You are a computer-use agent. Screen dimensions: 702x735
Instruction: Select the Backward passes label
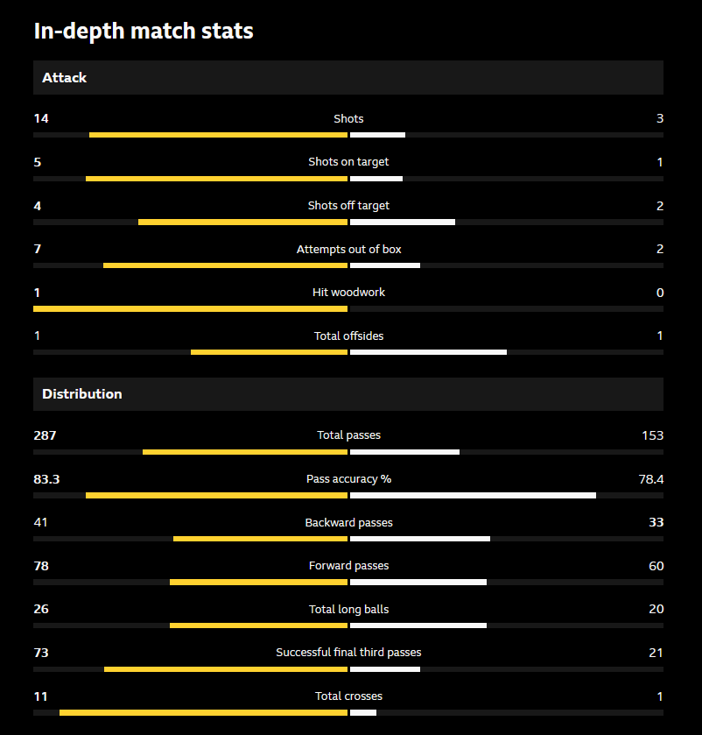tap(348, 523)
